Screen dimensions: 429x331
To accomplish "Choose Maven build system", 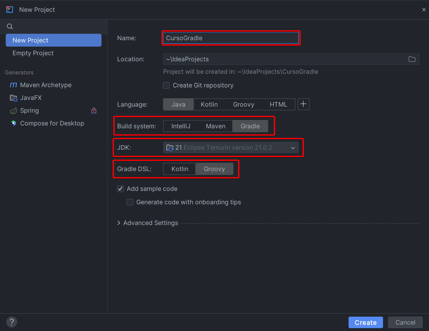I will (215, 126).
